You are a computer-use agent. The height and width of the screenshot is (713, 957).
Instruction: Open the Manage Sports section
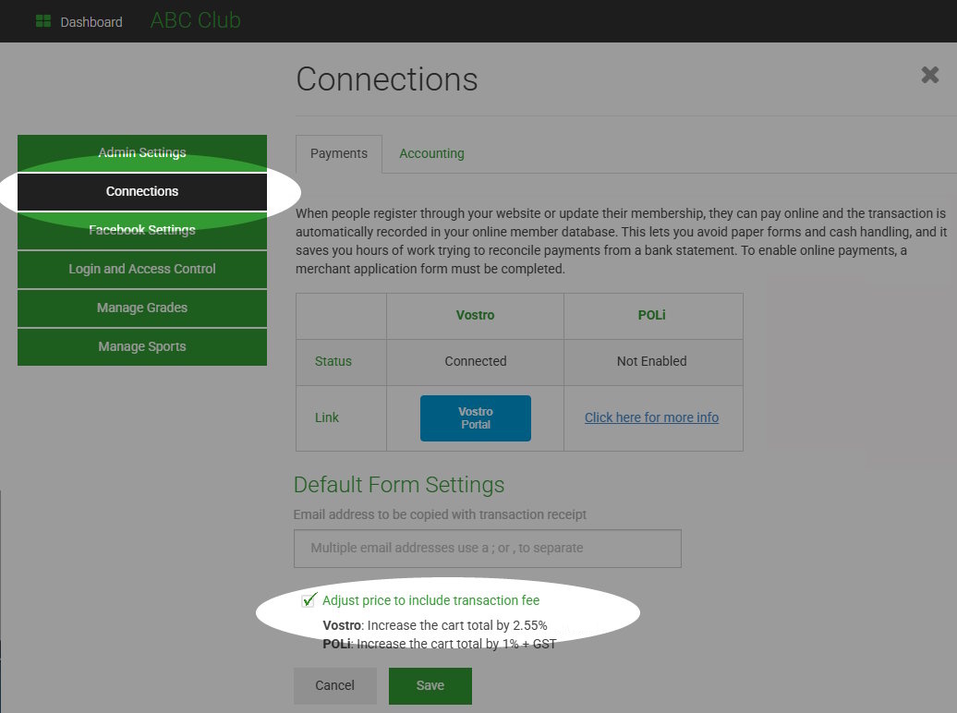point(142,346)
